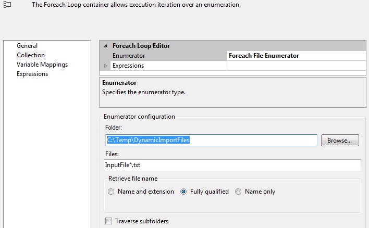This screenshot has width=369, height=228.
Task: Click the empty Expressions value cell
Action: 297,66
